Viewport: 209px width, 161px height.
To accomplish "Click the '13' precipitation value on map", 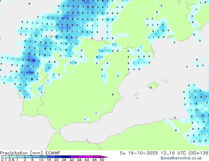I will pos(32,73).
